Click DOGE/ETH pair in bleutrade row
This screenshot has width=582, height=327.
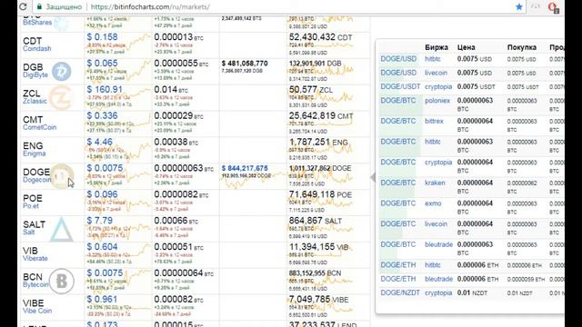click(x=398, y=279)
